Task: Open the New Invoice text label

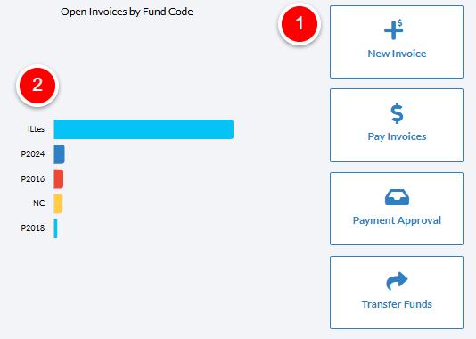Action: (x=397, y=54)
